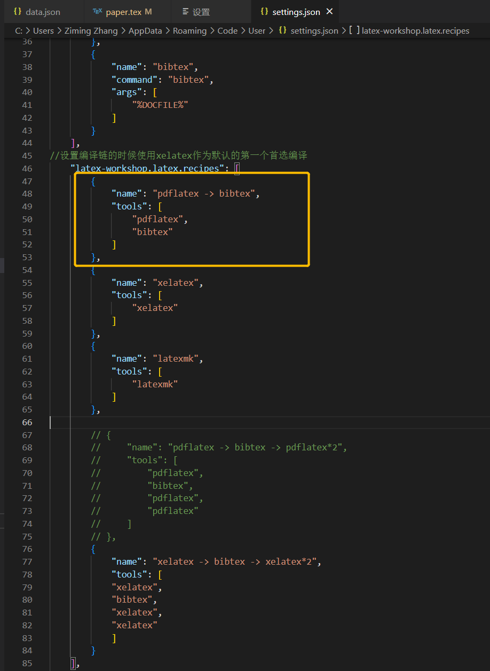This screenshot has height=671, width=490.
Task: Open the paper.tex tab
Action: pos(129,12)
